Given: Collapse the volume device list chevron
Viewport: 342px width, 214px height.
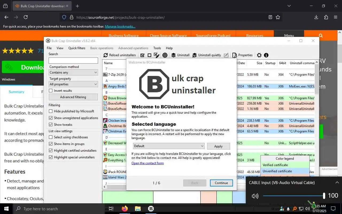Looking at the screenshot, I should pyautogui.click(x=337, y=182).
